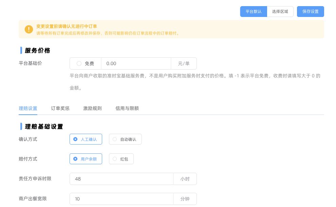Choose 用户余额 payout method
Viewport: 336px width, 207px height.
coord(86,159)
